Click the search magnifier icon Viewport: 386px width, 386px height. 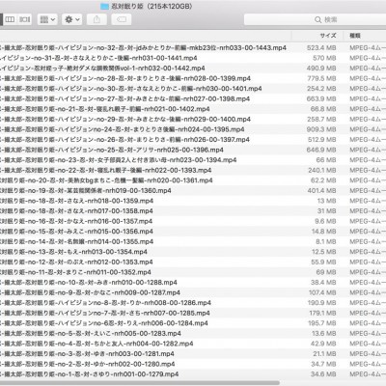click(317, 20)
